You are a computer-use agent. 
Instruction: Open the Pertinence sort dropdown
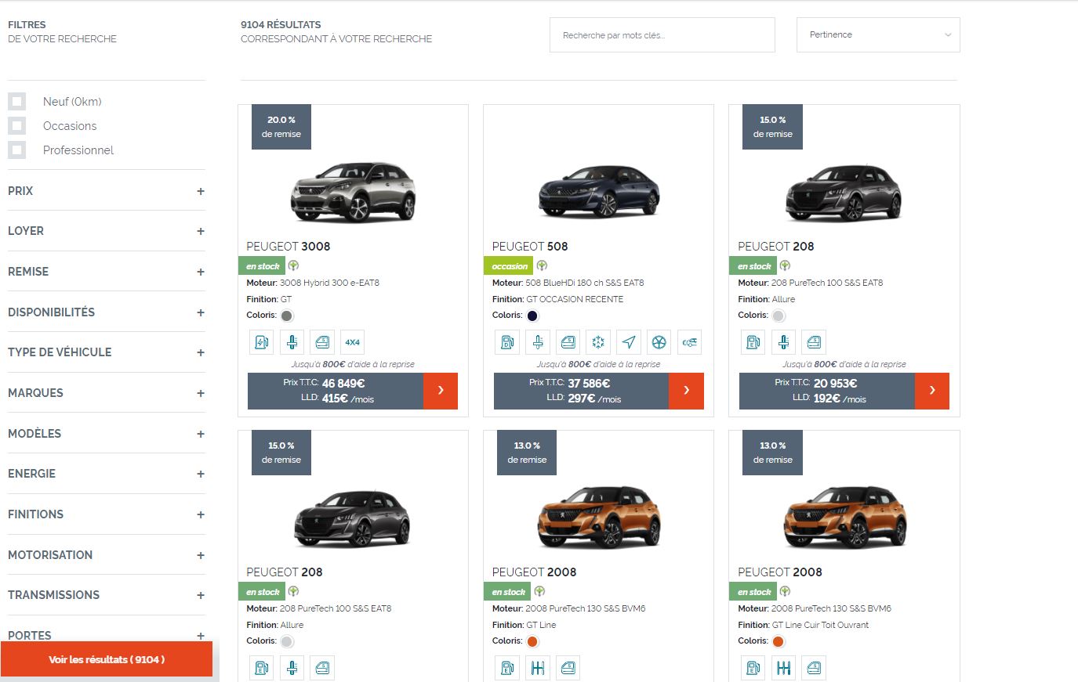878,35
